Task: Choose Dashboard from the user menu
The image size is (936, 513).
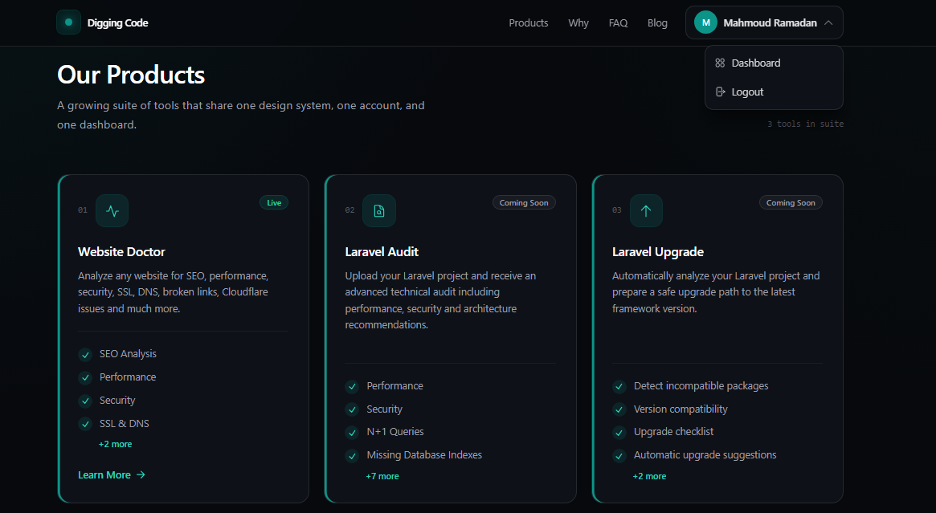Action: [x=774, y=63]
